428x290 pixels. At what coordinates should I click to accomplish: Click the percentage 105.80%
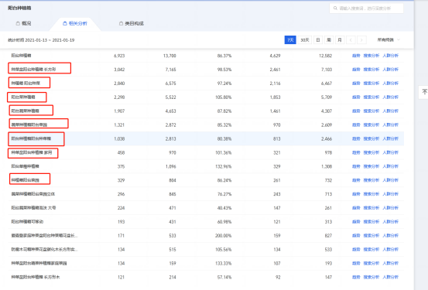click(x=223, y=97)
